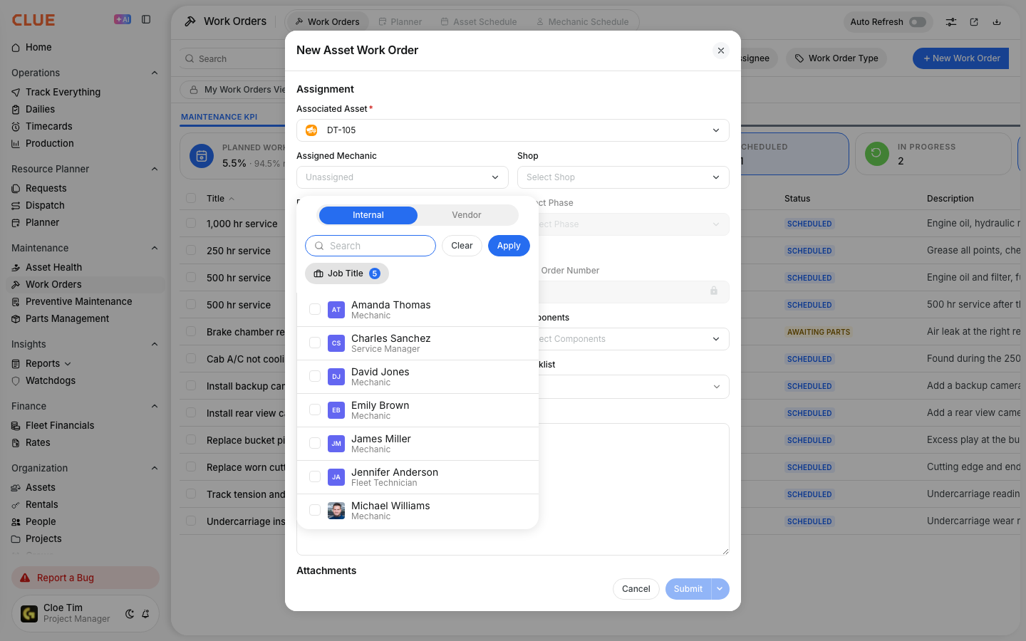This screenshot has height=641, width=1026.
Task: Switch to the Planner tab
Action: 400,22
